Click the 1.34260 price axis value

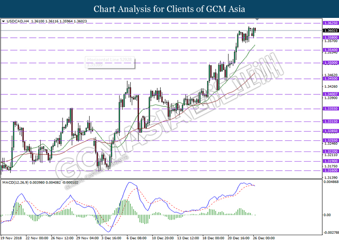pyautogui.click(x=331, y=87)
